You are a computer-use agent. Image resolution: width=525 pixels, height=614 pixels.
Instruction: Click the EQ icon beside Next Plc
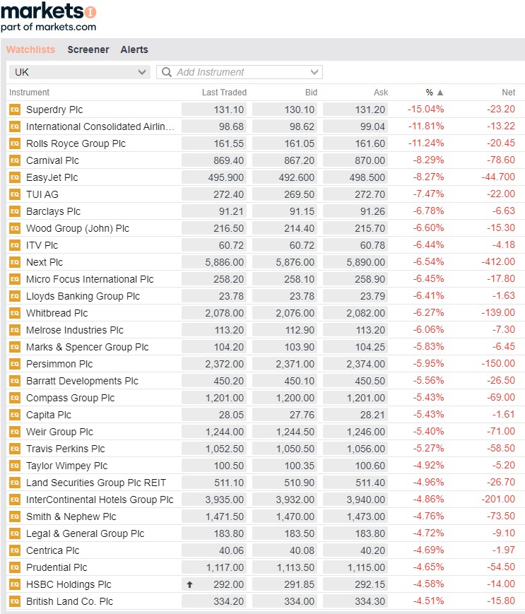tap(15, 262)
